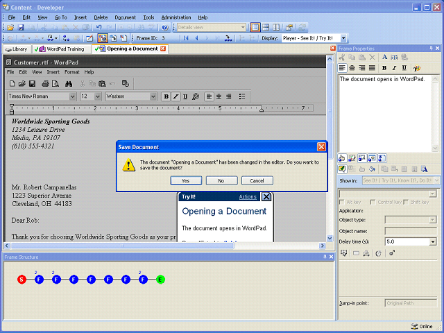This screenshot has height=333, width=444.
Task: Click the Bold icon in Frame Properties
Action: (384, 68)
